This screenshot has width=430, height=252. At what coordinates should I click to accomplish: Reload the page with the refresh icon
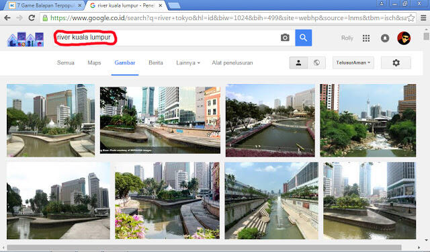coord(32,18)
